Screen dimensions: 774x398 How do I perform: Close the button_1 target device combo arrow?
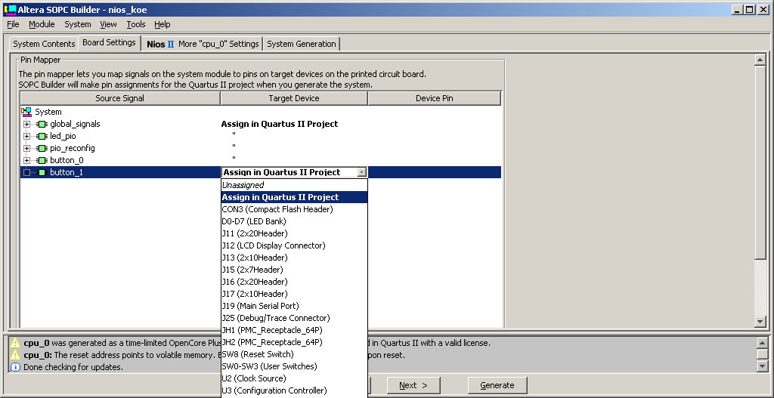point(362,172)
